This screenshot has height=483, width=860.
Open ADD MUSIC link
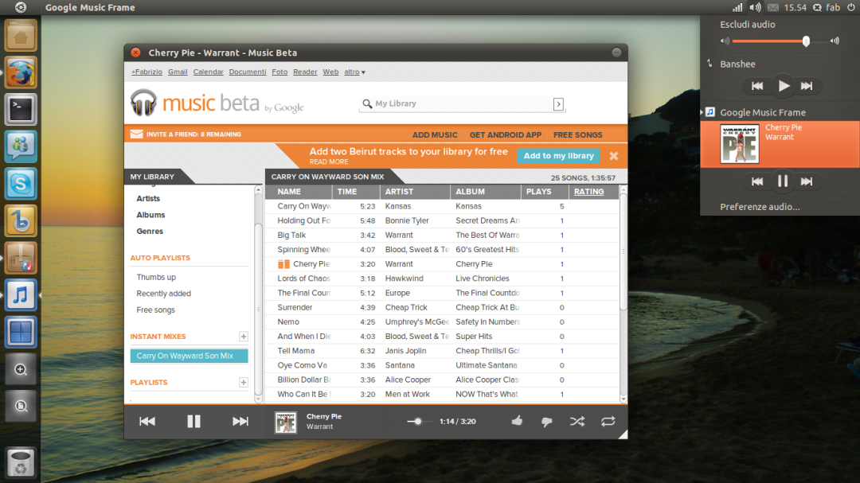click(x=435, y=134)
